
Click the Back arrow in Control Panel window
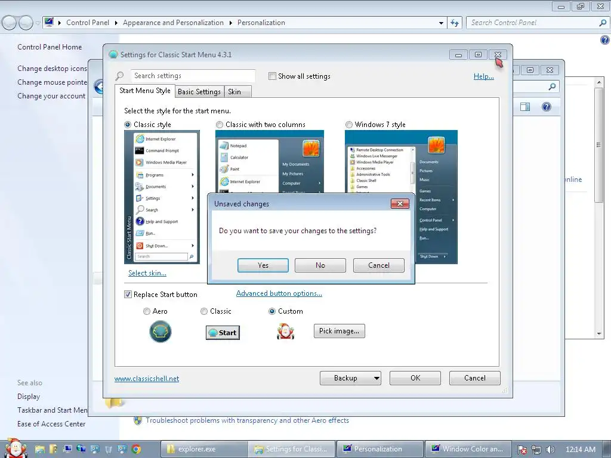pos(10,23)
